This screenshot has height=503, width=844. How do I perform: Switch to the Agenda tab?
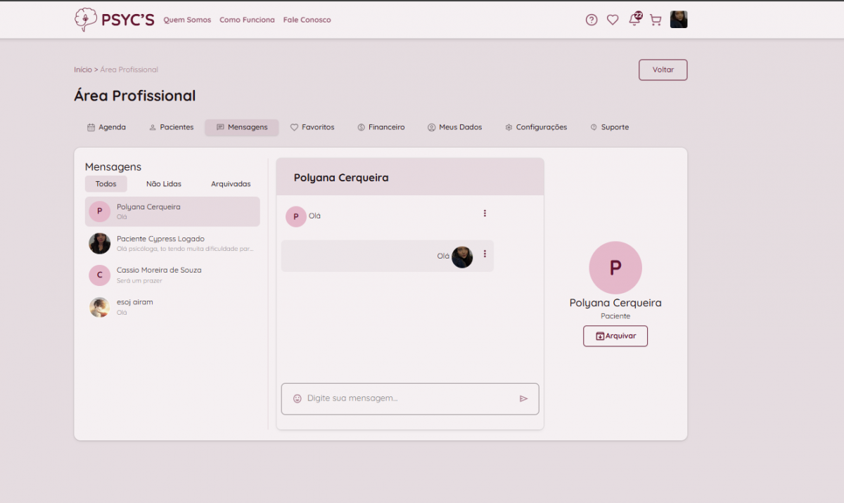click(106, 127)
